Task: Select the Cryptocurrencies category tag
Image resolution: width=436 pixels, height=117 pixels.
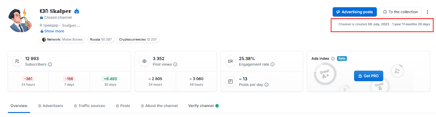Action: click(x=138, y=40)
